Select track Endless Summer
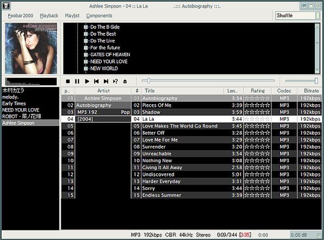Viewport: 324px width, 240px height. point(191,195)
